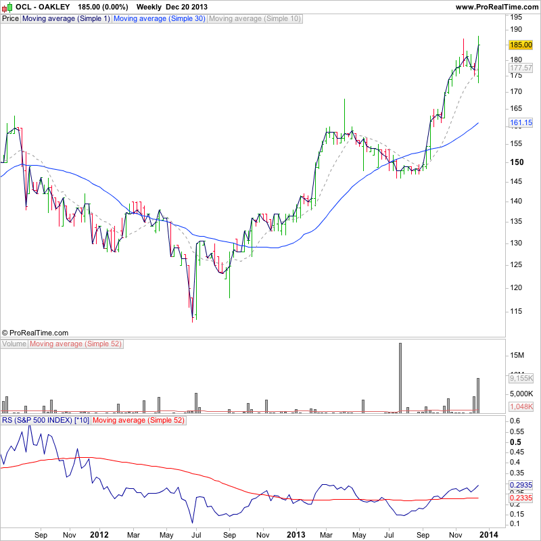Click the last volume bar of December 2013

(x=478, y=395)
